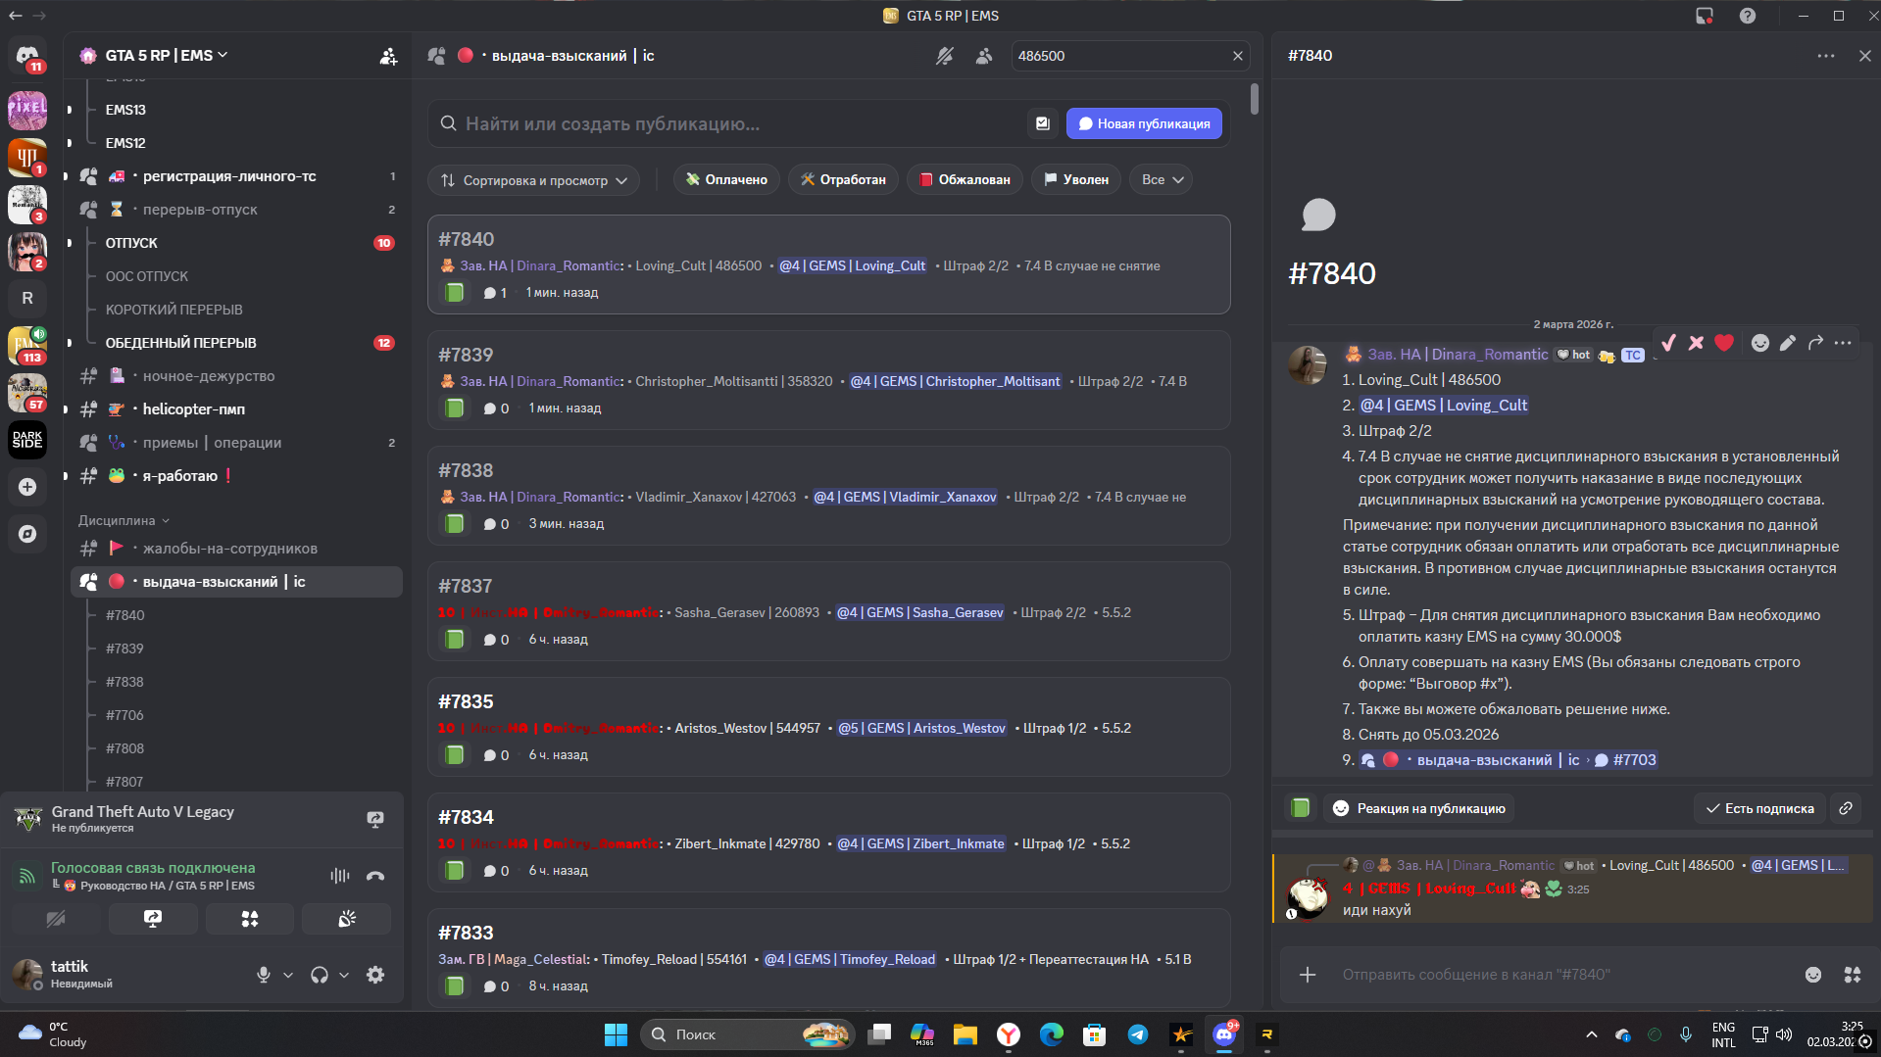Screen dimensions: 1881x1057
Task: Open the add reaction smiley on message
Action: click(1760, 342)
